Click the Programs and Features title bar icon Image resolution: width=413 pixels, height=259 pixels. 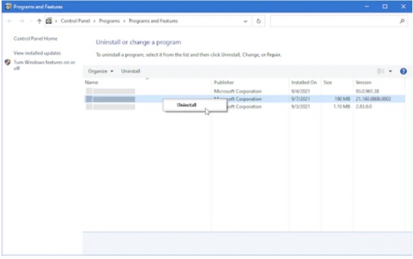[x=8, y=6]
